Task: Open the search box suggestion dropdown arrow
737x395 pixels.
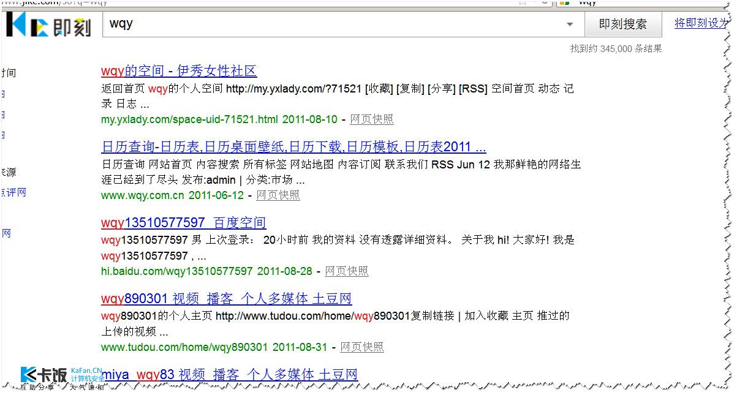Action: click(570, 24)
